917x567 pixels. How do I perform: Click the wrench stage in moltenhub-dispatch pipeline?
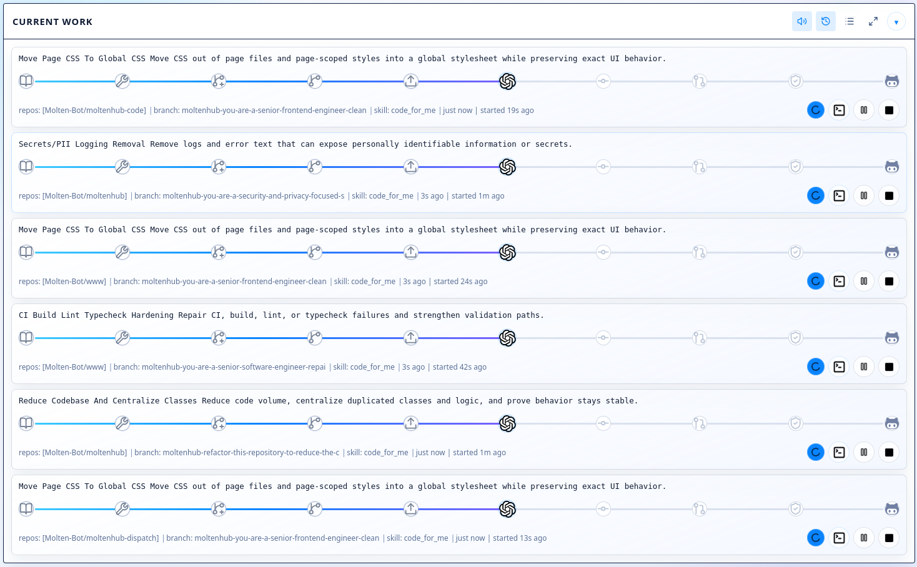122,509
